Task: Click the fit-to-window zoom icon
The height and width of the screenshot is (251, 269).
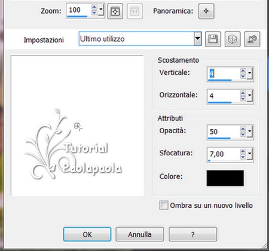Action: click(x=115, y=11)
